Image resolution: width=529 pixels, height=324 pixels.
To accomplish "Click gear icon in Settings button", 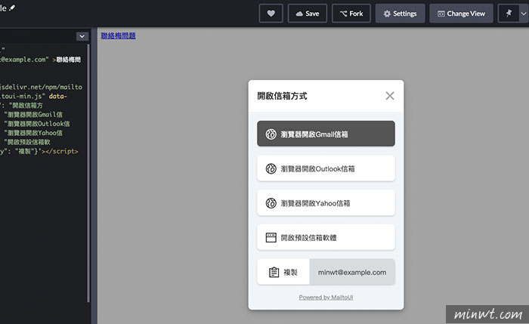I will tap(387, 14).
